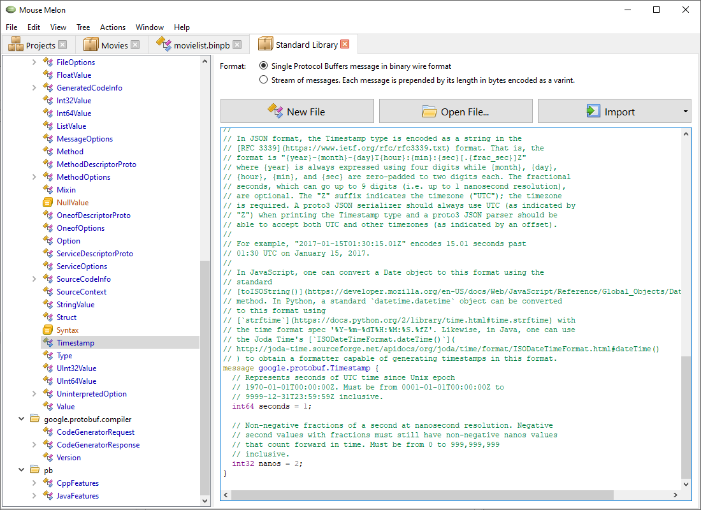Click the CppFeatures message icon
Image resolution: width=701 pixels, height=510 pixels.
coord(49,483)
